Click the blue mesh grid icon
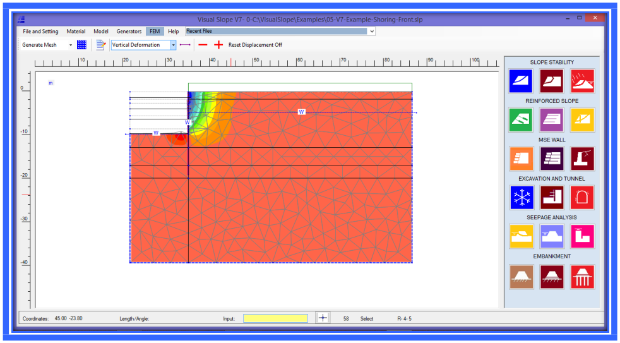The height and width of the screenshot is (343, 620). (x=81, y=45)
